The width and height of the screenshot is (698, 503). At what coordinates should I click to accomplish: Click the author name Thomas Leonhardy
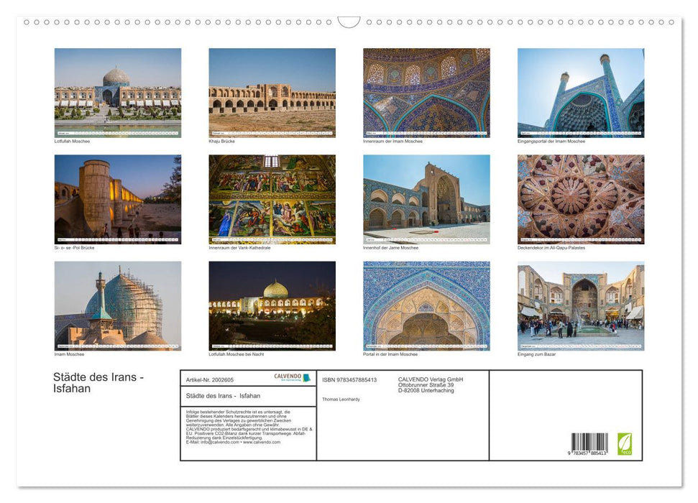coord(341,400)
